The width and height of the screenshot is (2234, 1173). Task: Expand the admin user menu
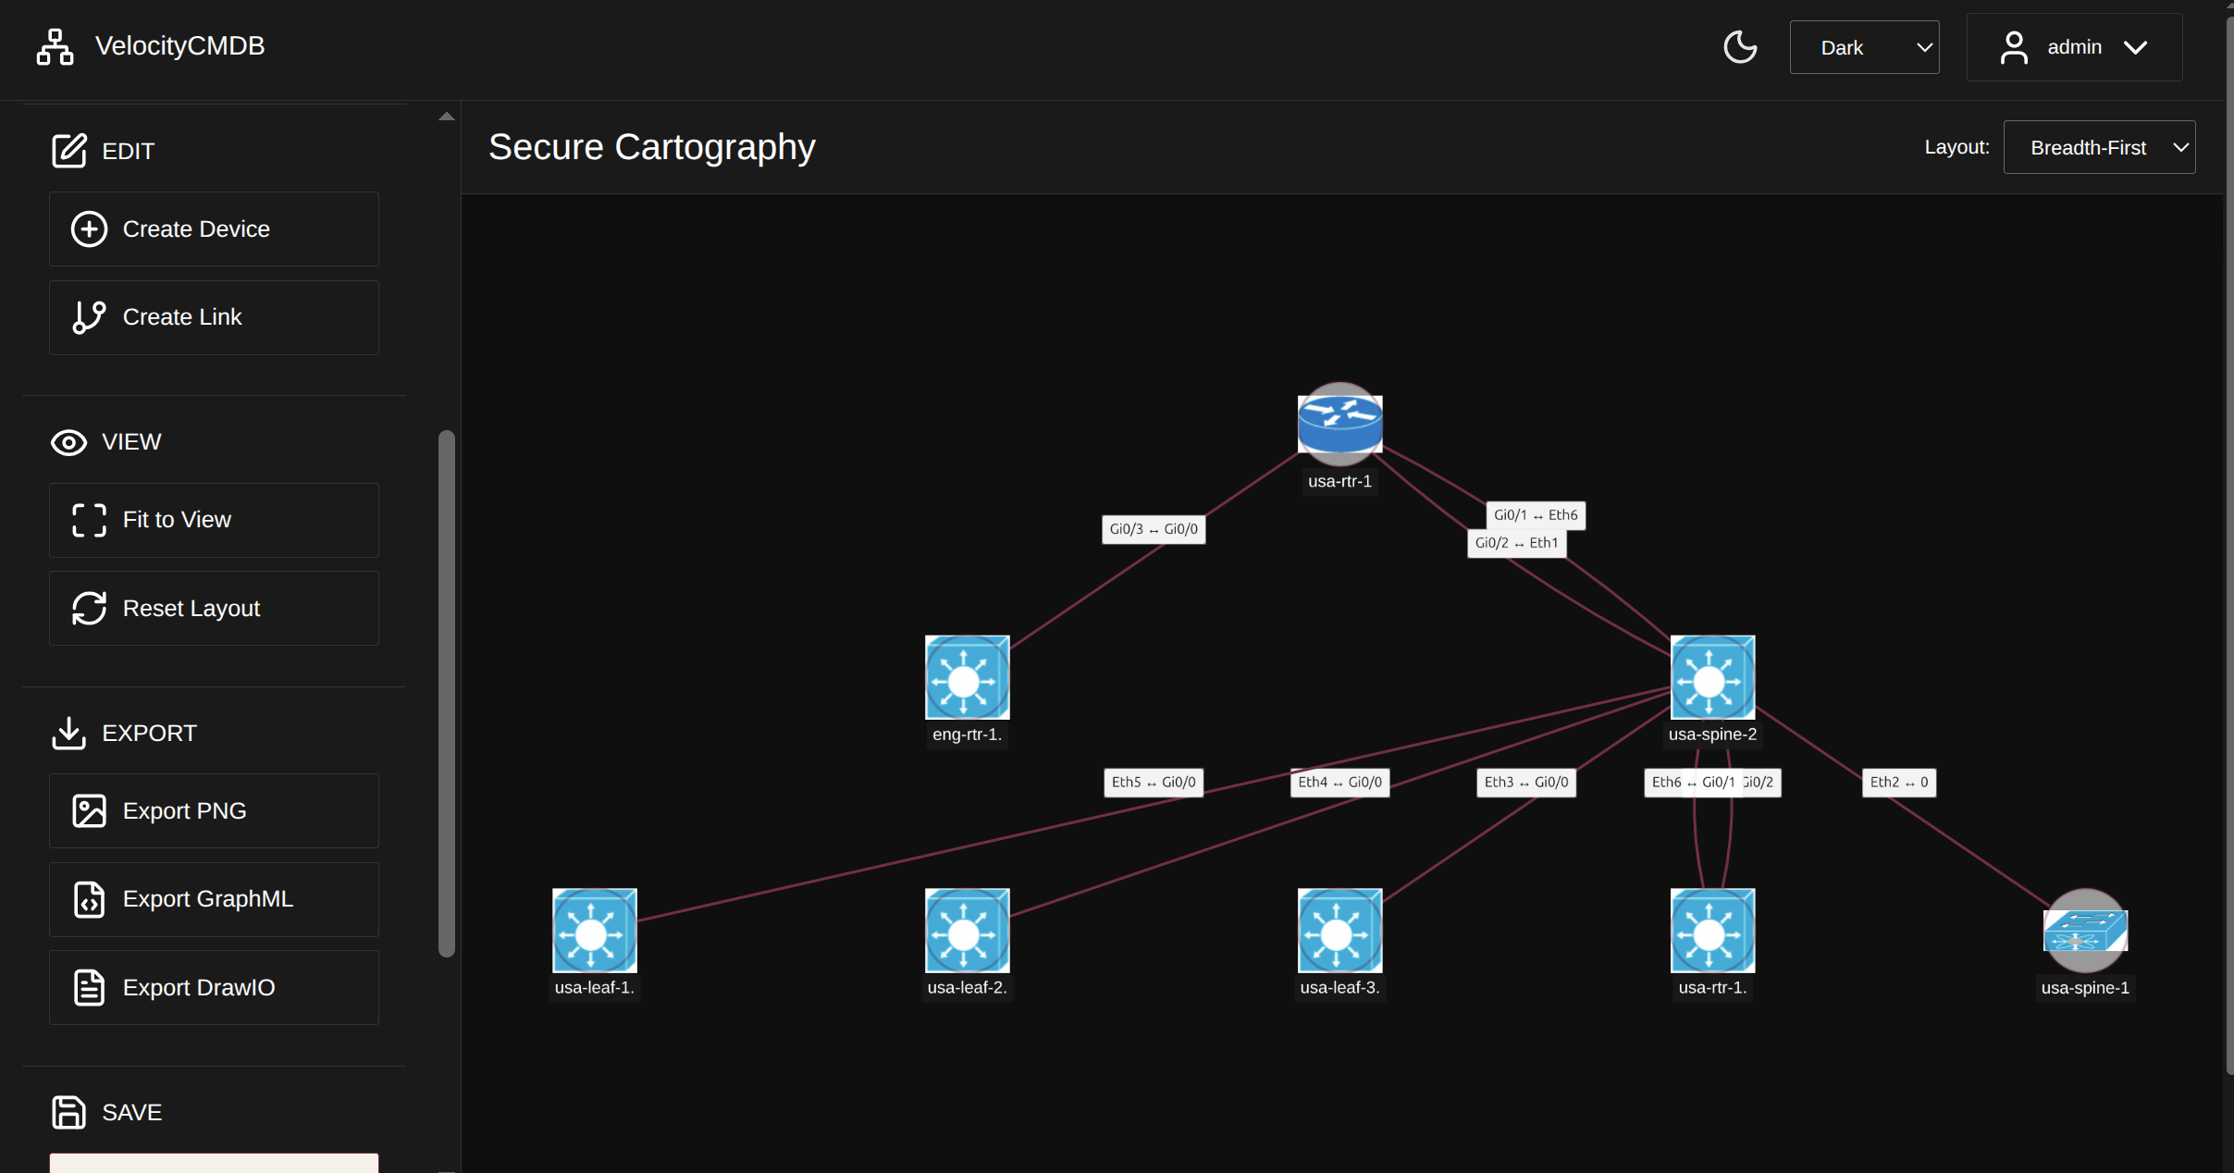click(x=2073, y=47)
